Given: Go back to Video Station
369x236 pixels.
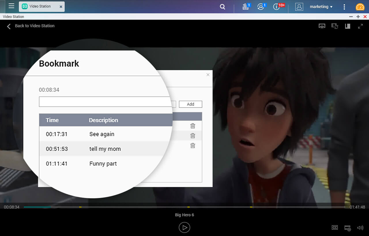Looking at the screenshot, I should point(31,26).
